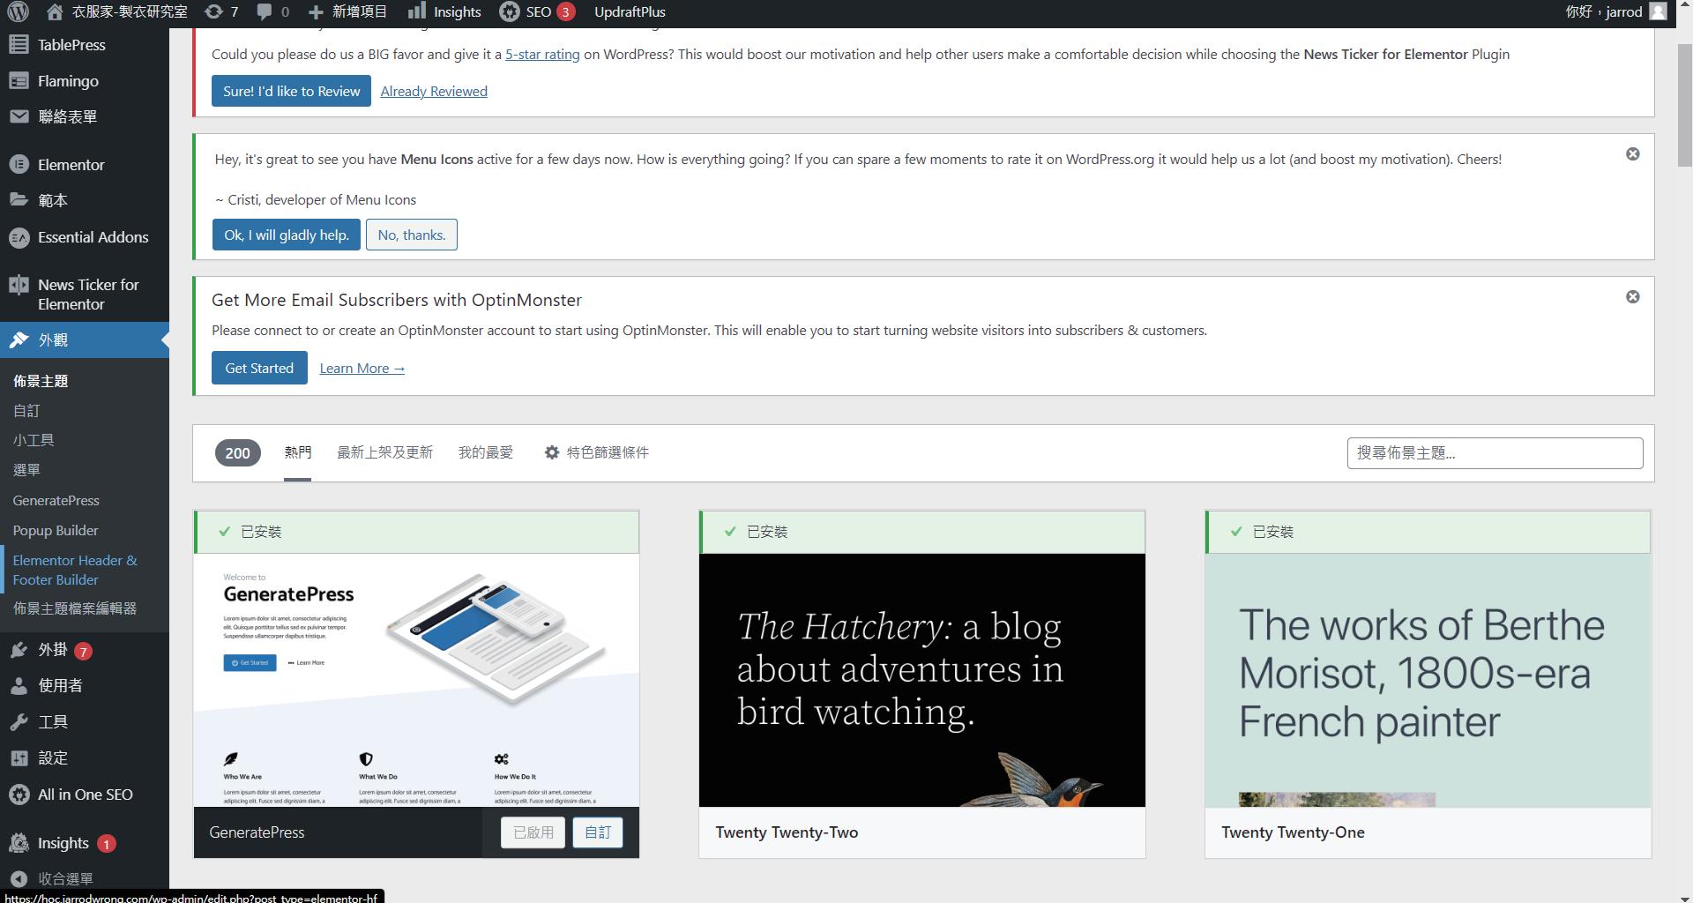Click the Insights sidebar icon
This screenshot has width=1693, height=903.
point(19,843)
